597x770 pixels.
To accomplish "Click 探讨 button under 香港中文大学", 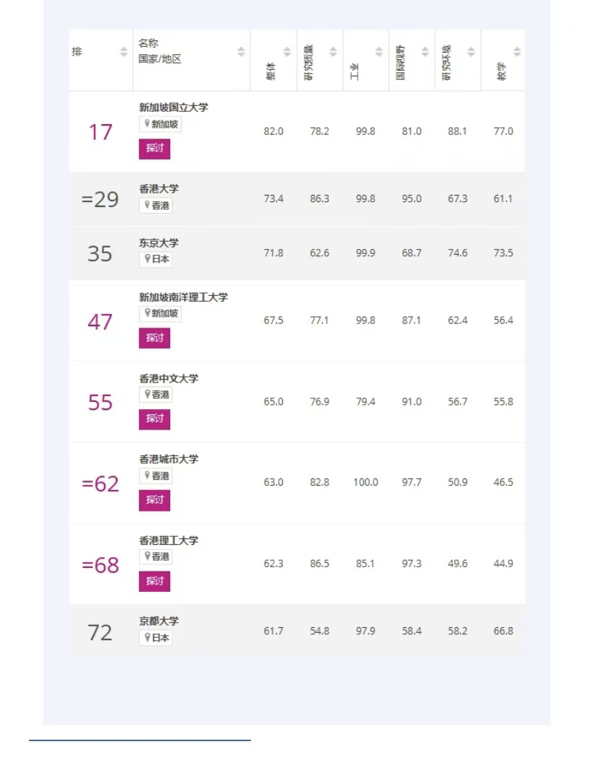I will pyautogui.click(x=154, y=419).
